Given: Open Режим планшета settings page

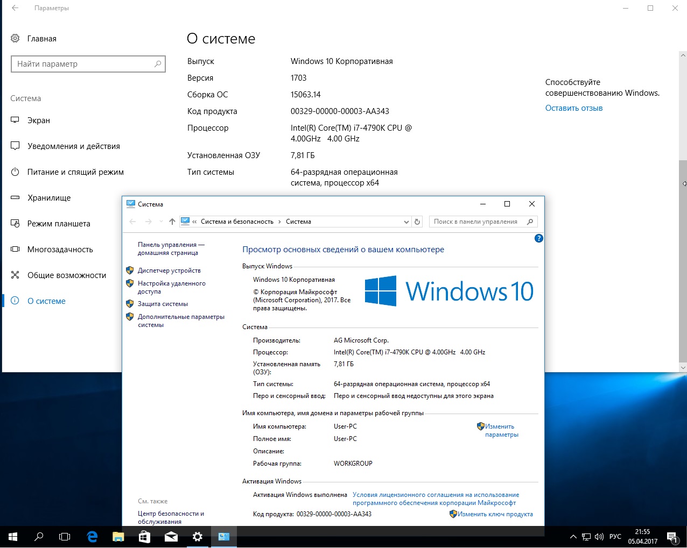Looking at the screenshot, I should [51, 224].
